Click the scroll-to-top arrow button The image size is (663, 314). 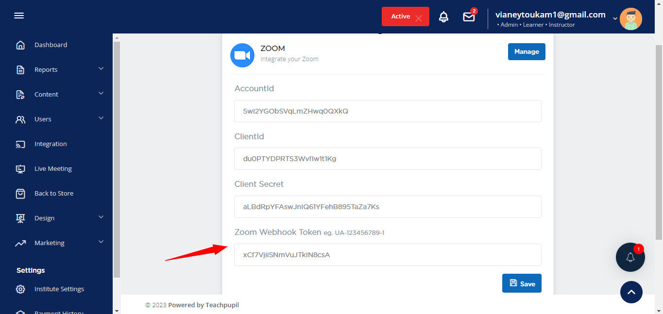point(631,292)
